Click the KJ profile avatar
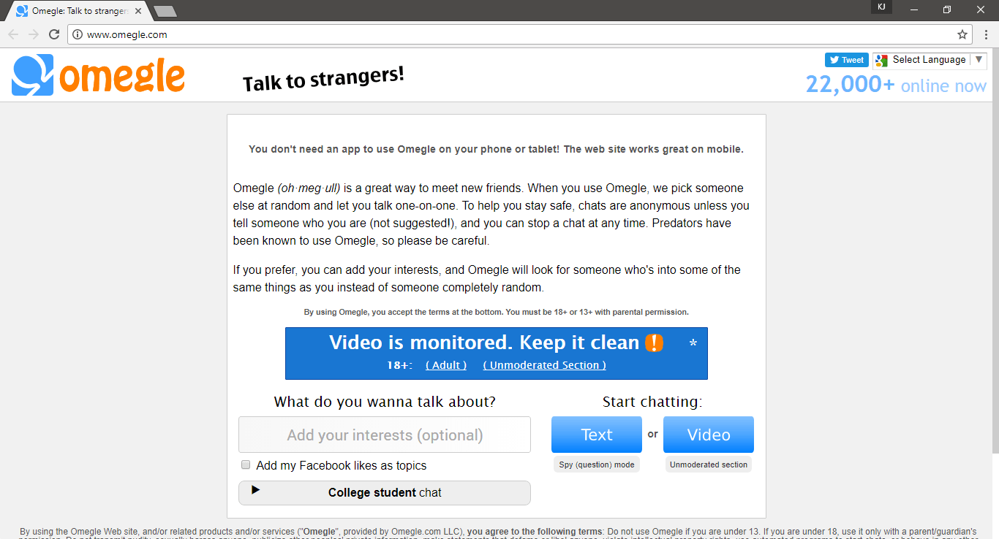 881,8
